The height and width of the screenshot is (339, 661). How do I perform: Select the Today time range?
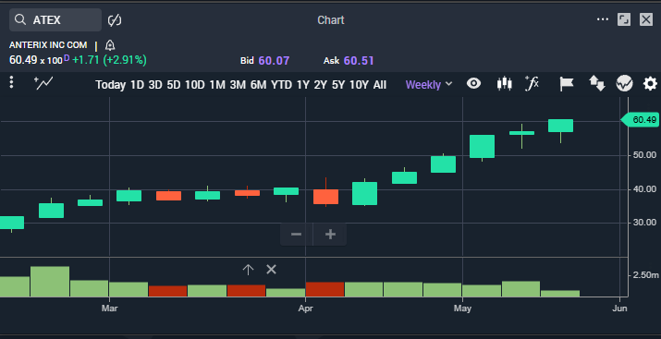[110, 85]
